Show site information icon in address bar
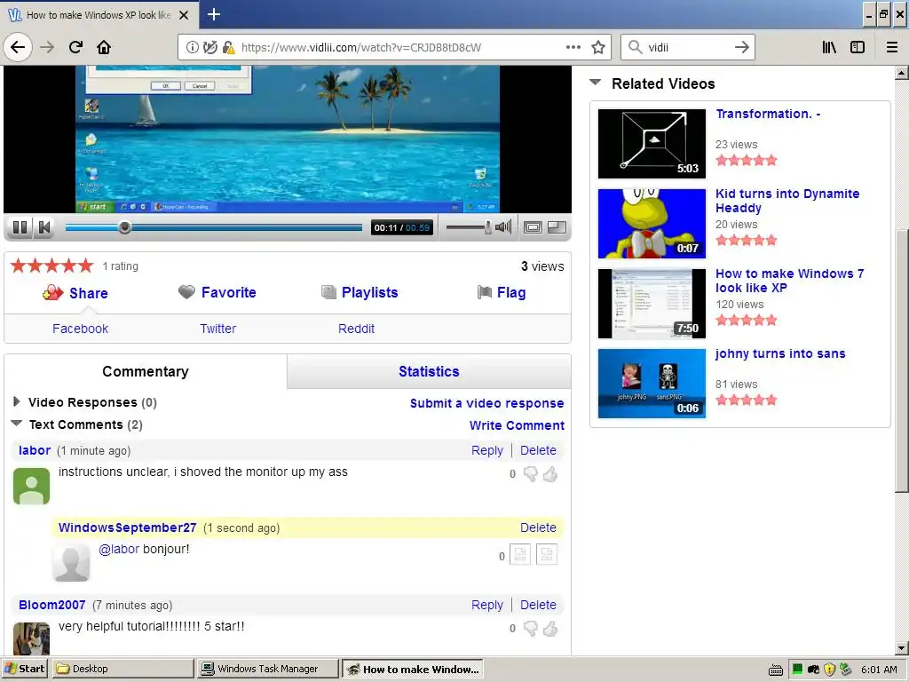Screen dimensions: 909x682 point(192,47)
